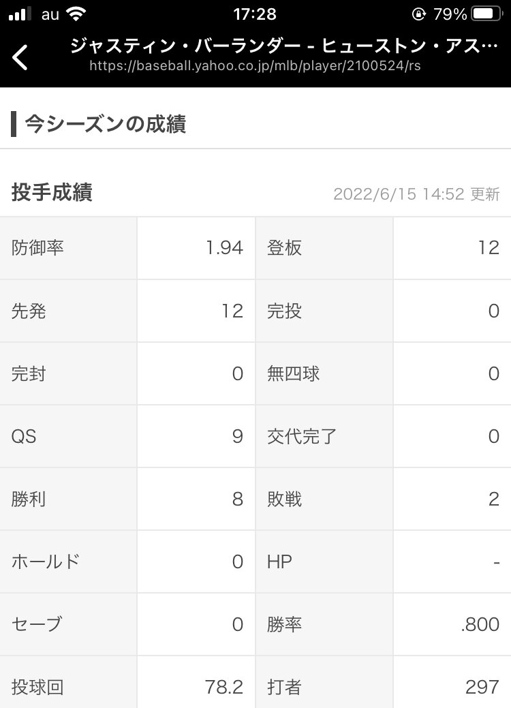This screenshot has height=708, width=511.
Task: Tap the update timestamp 2022/6/15 14:52 更新
Action: click(x=416, y=194)
